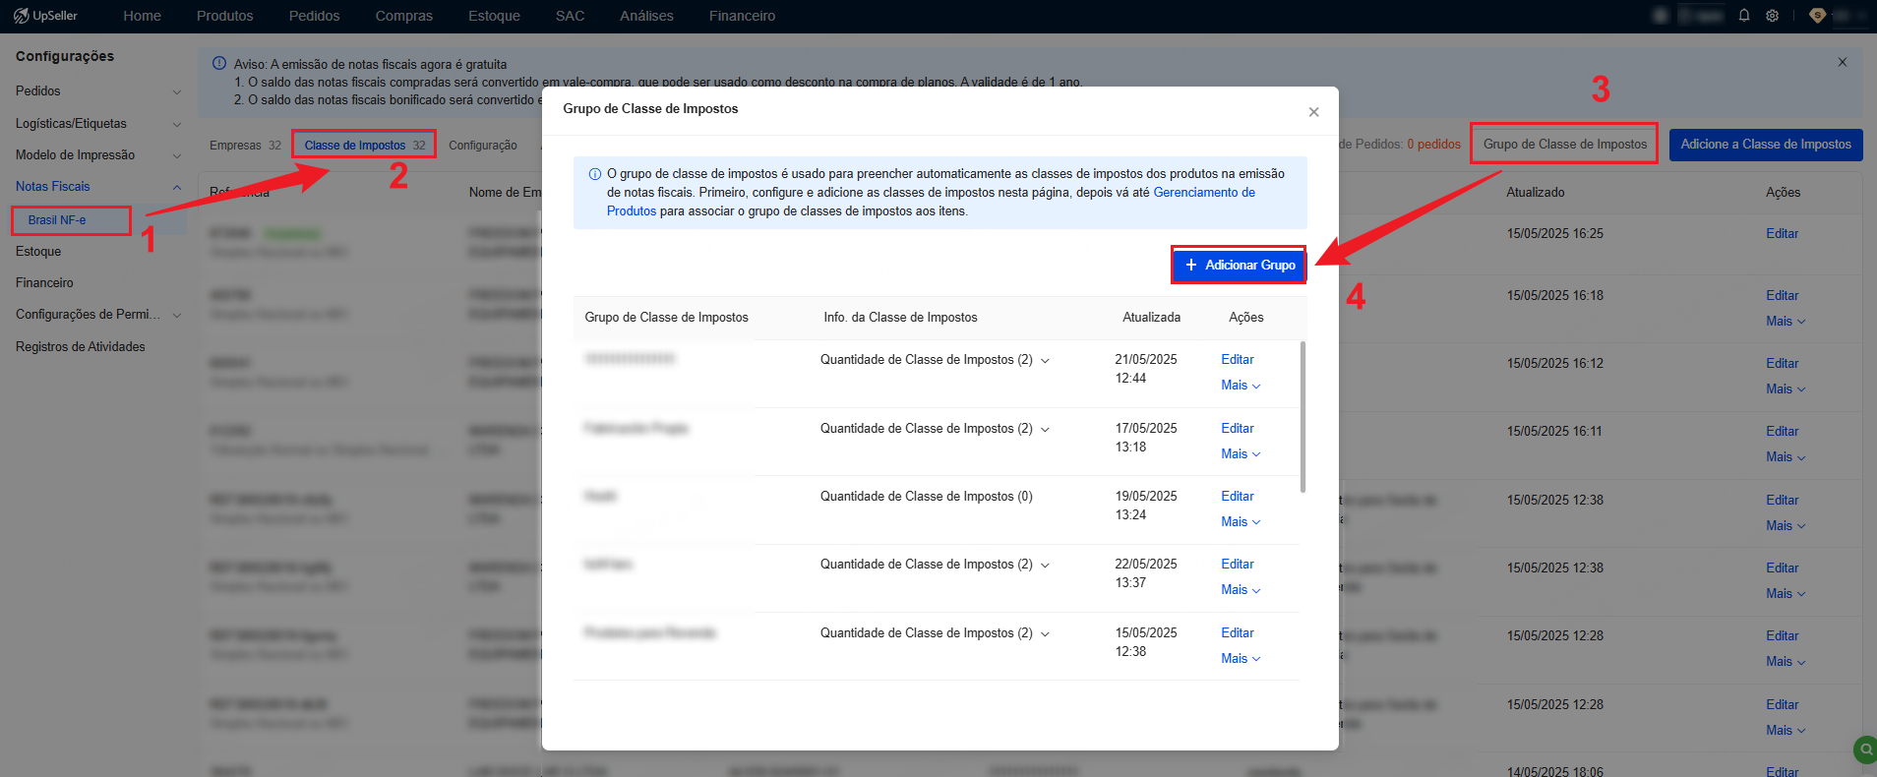Click the "Info. da Classe de Impostos" column header
Viewport: 1877px width, 777px height.
(900, 318)
